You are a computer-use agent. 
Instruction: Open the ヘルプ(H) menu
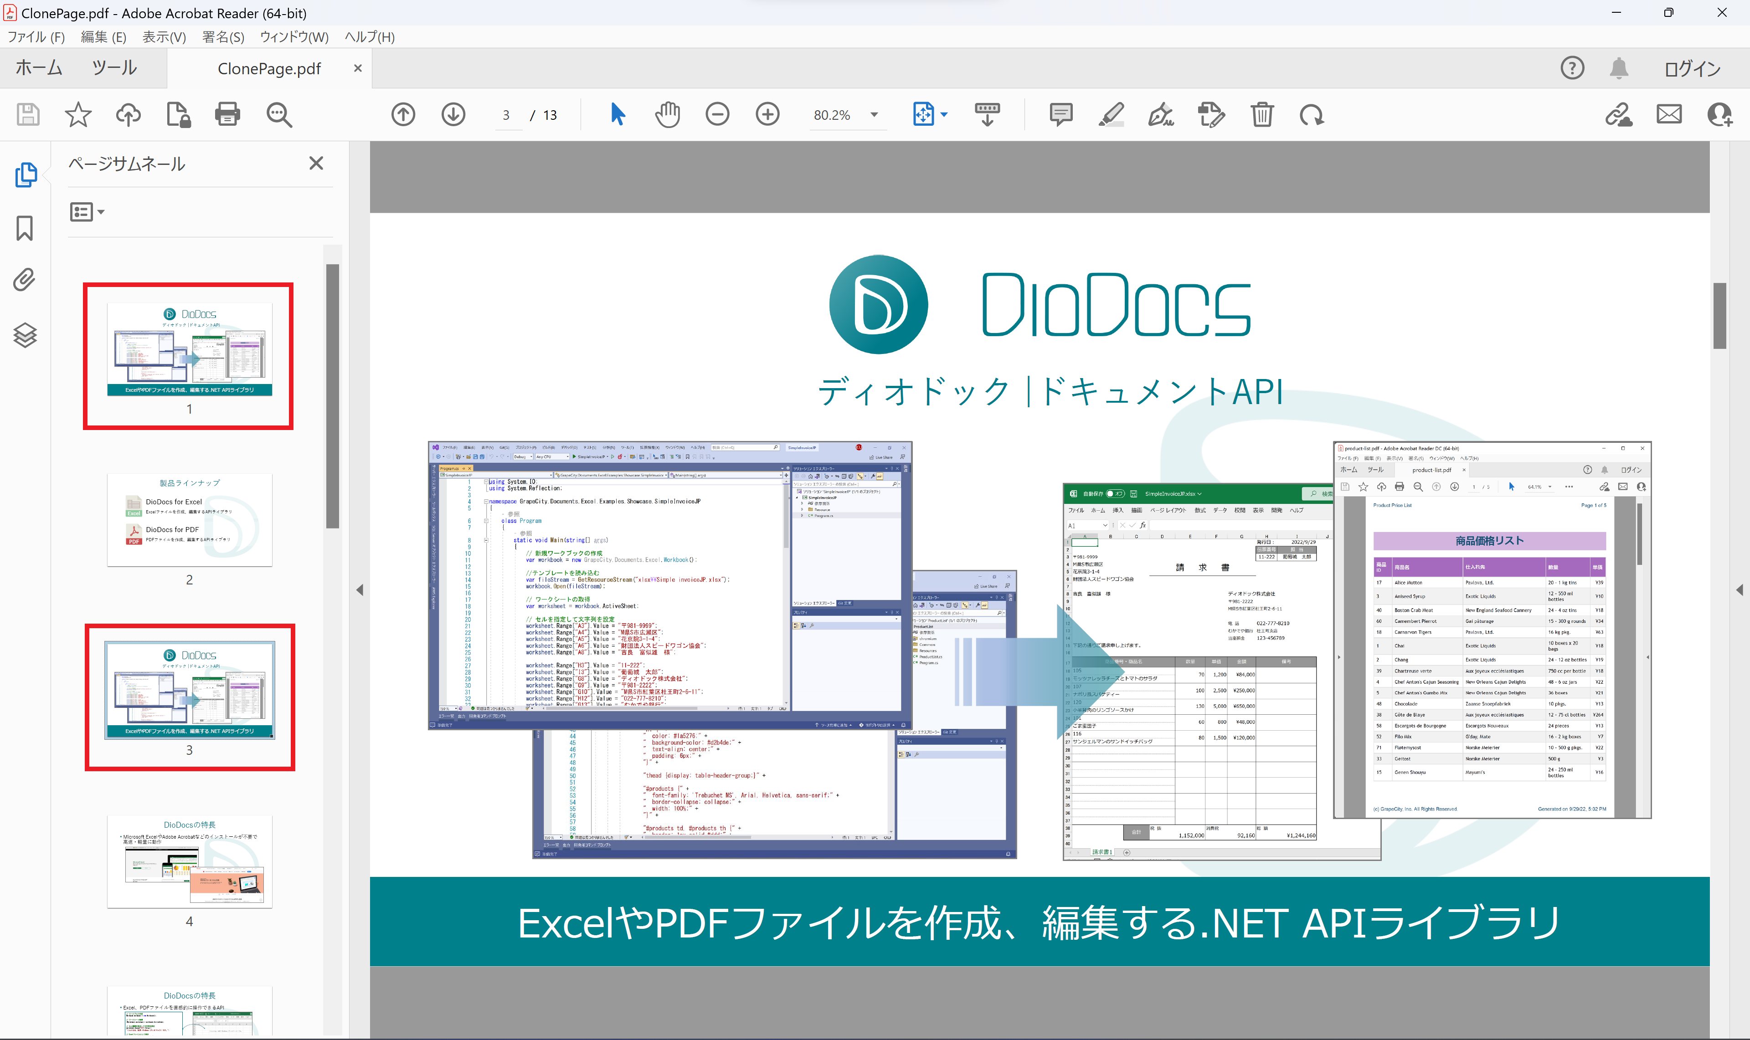[x=370, y=37]
